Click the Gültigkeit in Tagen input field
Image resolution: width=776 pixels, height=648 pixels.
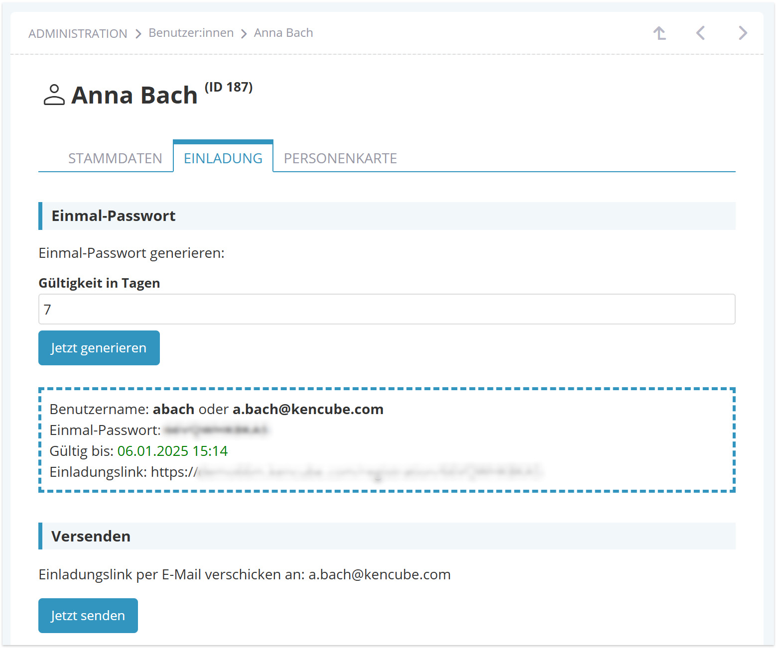pyautogui.click(x=387, y=309)
